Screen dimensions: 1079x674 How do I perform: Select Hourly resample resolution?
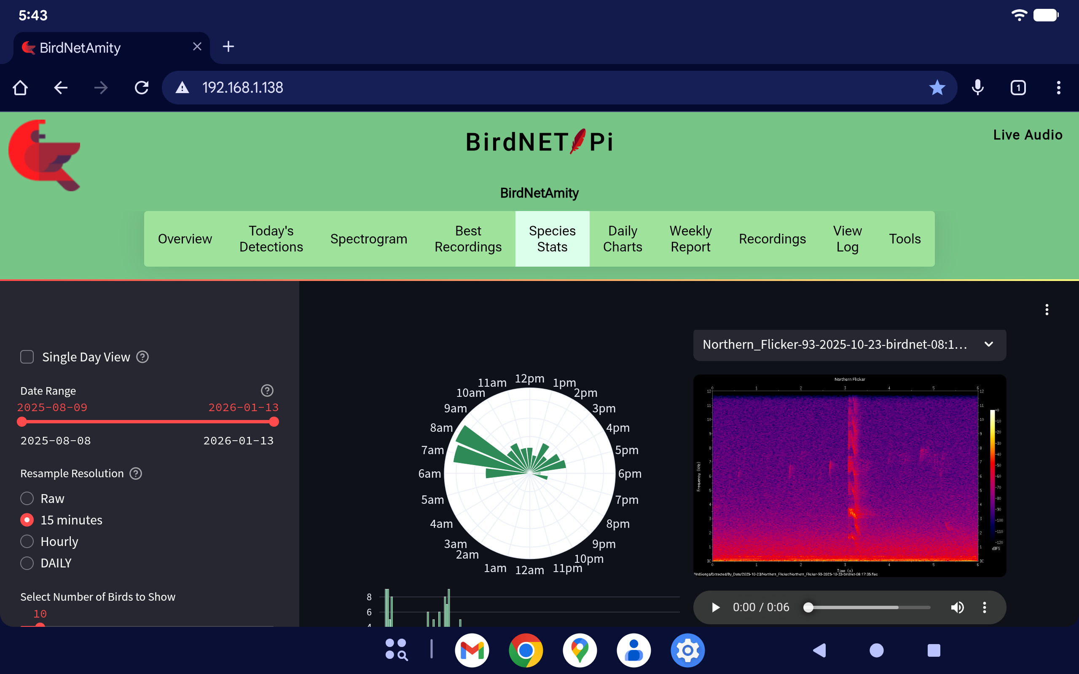click(27, 541)
